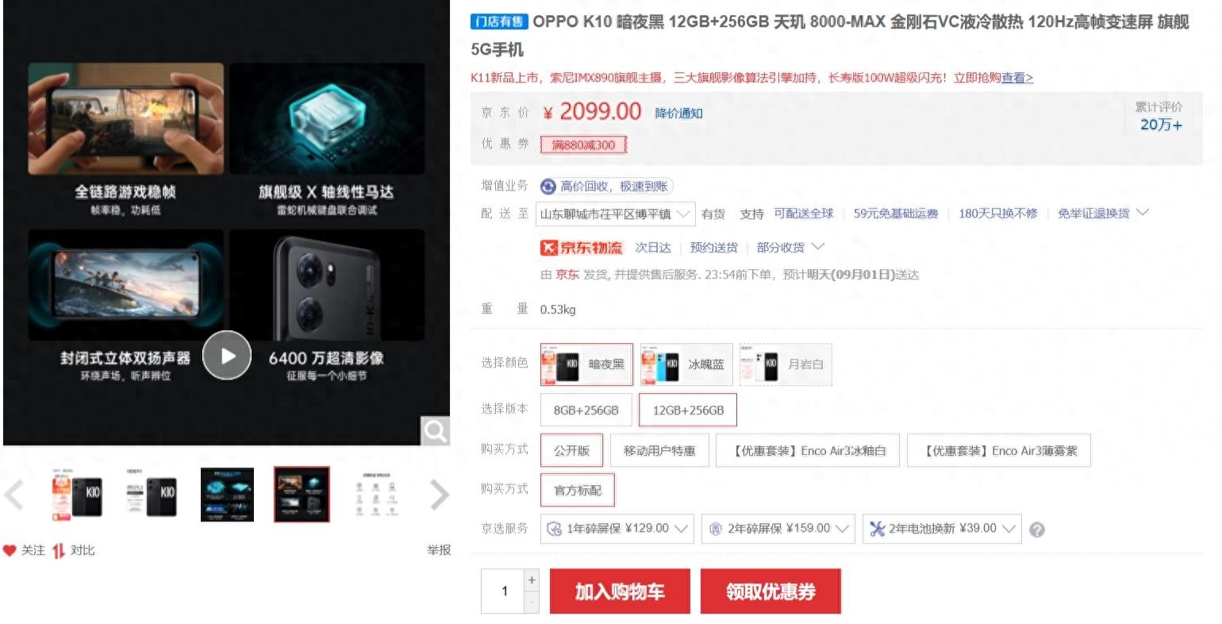The image size is (1222, 624).
Task: Show next thumbnails with right arrow
Action: (440, 495)
